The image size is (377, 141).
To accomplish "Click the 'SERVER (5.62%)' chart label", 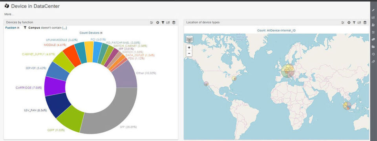I will [x=36, y=68].
